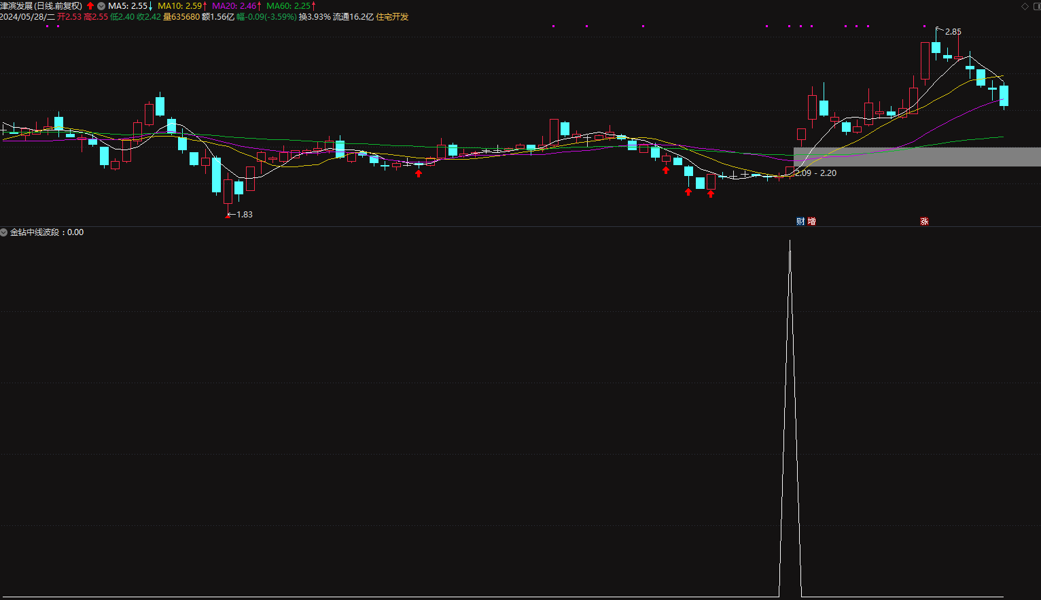The width and height of the screenshot is (1041, 600).
Task: Select the purple MA20: 2.46 label
Action: pos(236,5)
